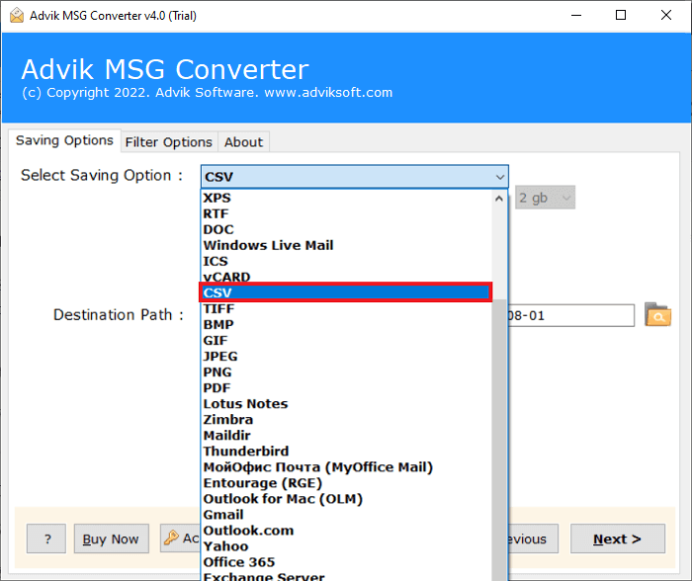Choose BMP saving format

point(347,325)
